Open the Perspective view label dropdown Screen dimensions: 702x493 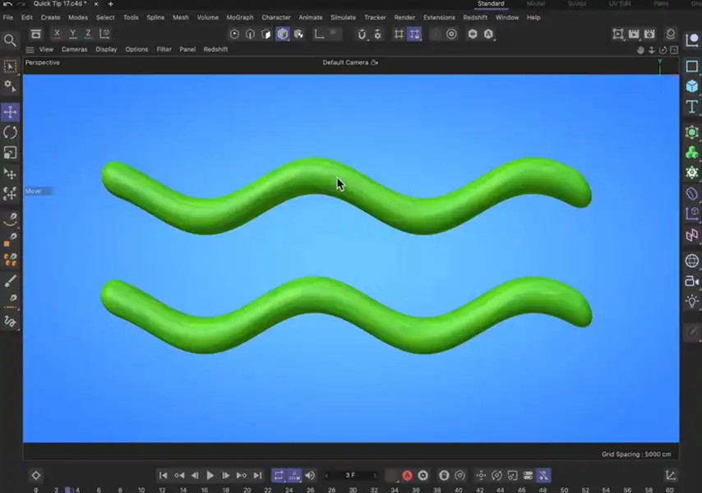tap(42, 62)
